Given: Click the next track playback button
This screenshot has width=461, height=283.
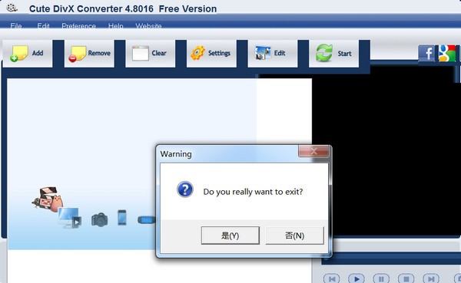Looking at the screenshot, I should [x=431, y=278].
